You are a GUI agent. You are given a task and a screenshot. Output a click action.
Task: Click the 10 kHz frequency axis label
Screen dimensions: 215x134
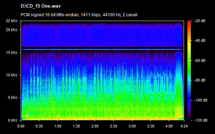pyautogui.click(x=11, y=75)
